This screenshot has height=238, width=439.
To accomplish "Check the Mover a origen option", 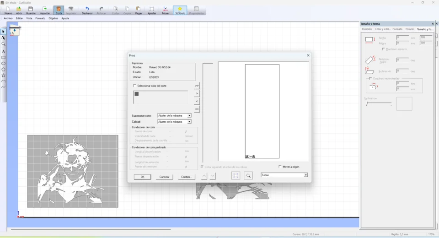I will point(280,167).
